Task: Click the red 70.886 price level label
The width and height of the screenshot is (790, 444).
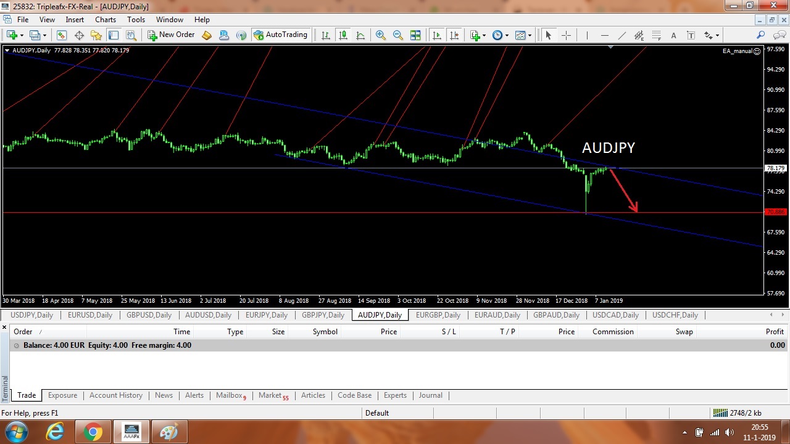Action: point(775,212)
